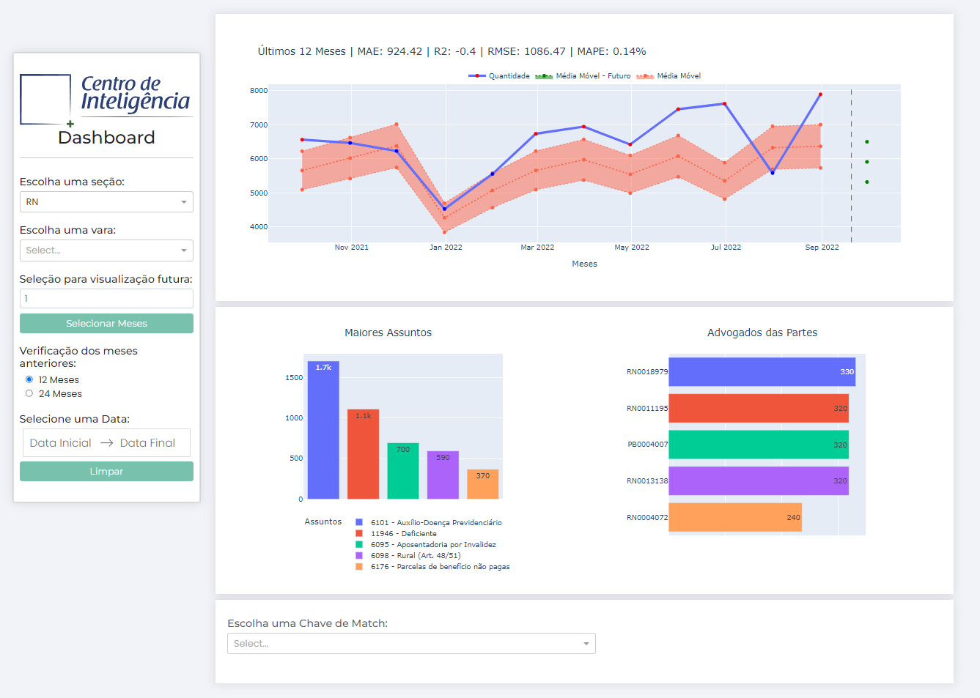The image size is (980, 698).
Task: Click the RN0011195 lawyer bar
Action: 759,409
